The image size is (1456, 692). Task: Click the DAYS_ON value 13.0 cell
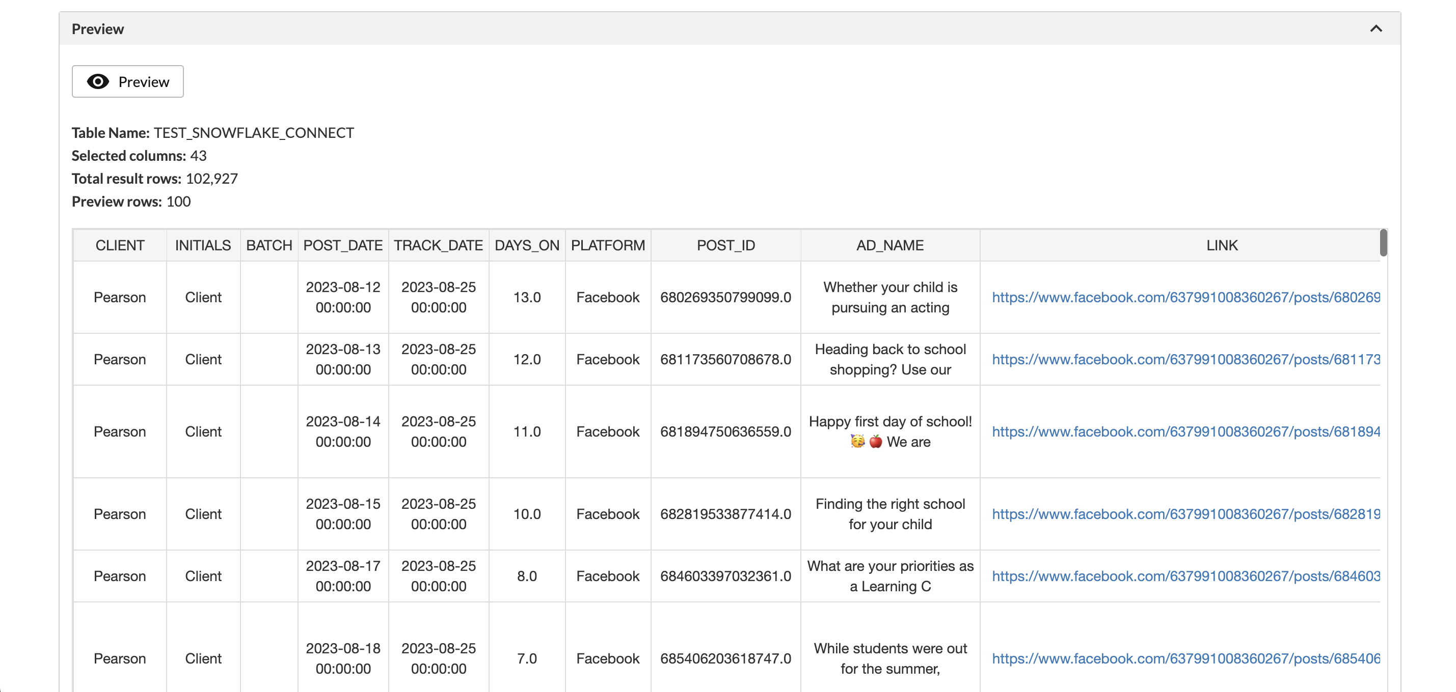(x=527, y=298)
